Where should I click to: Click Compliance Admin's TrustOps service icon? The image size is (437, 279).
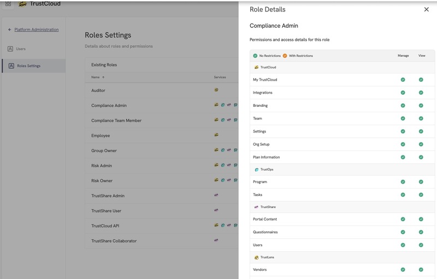click(223, 105)
